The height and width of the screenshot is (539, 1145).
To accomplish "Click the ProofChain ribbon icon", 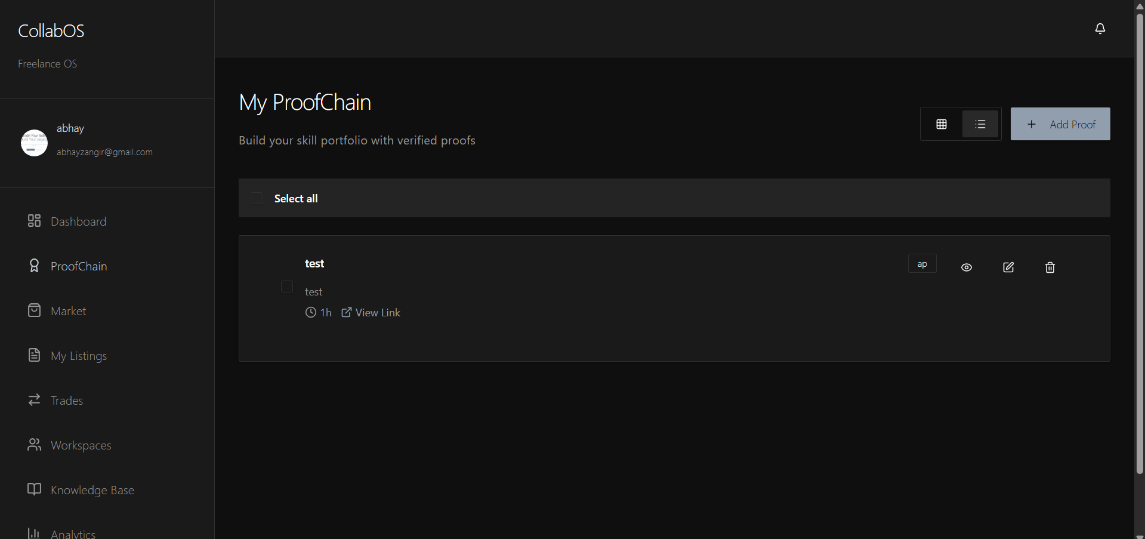I will coord(34,266).
